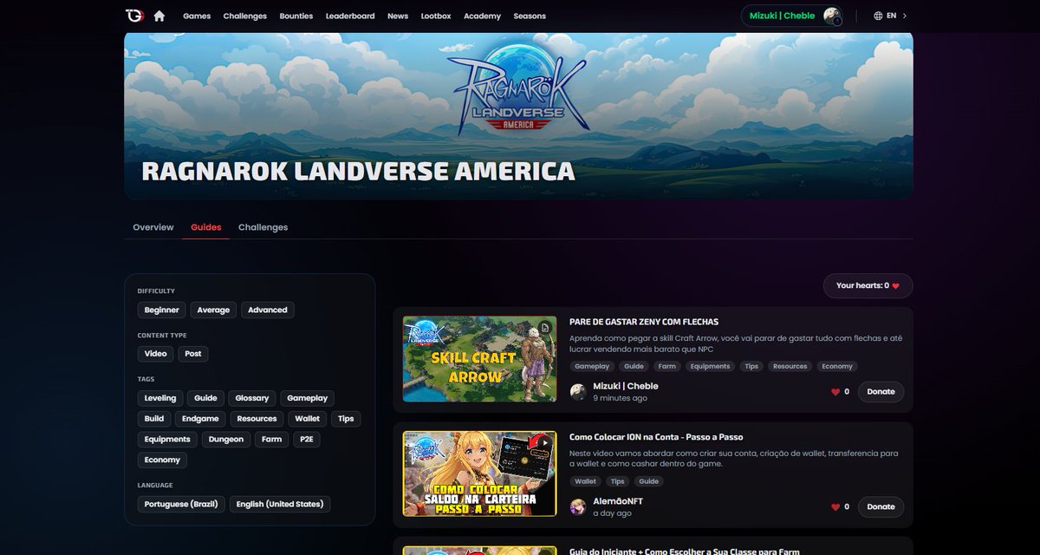Open Games in top navigation
Image resolution: width=1040 pixels, height=555 pixels.
click(x=197, y=16)
